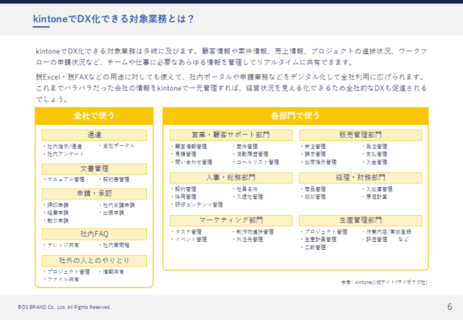Image resolution: width=463 pixels, height=320 pixels.
Task: Click the '文書管理' category heading
Action: 94,169
